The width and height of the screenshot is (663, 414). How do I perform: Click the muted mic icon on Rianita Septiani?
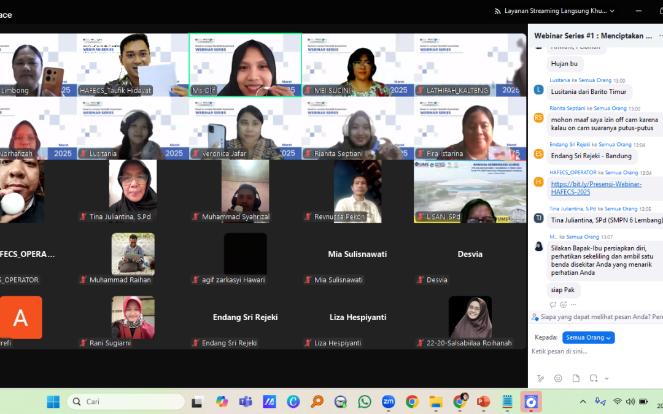[x=308, y=153]
